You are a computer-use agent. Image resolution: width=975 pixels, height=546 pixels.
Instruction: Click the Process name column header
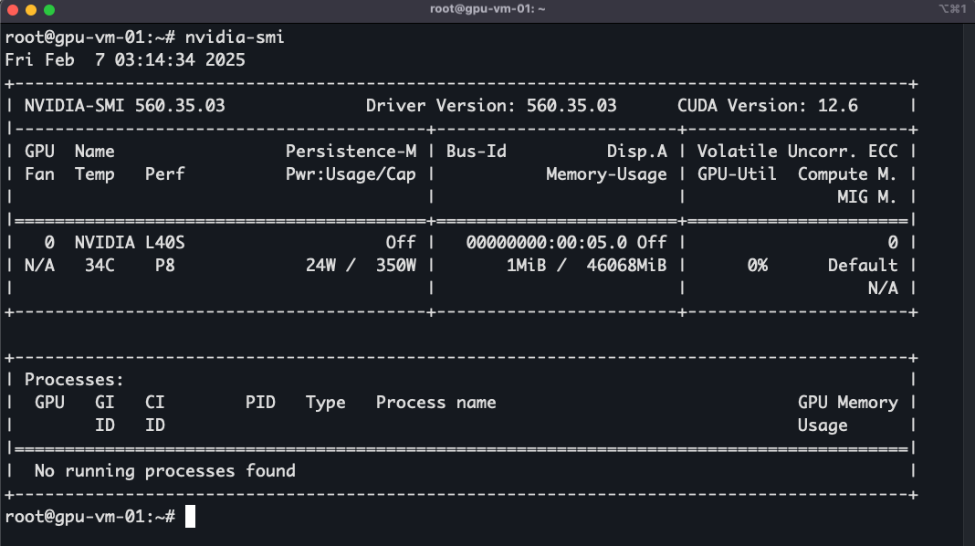[435, 403]
